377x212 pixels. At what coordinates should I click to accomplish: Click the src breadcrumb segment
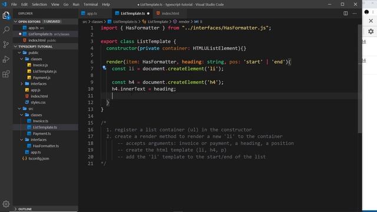[x=85, y=22]
